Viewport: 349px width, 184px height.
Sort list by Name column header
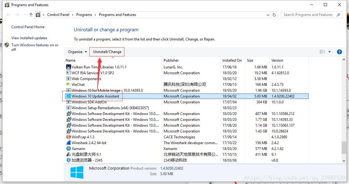pos(113,60)
